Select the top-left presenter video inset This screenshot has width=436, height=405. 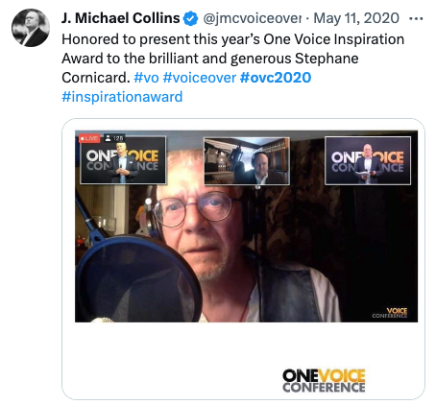pos(123,160)
